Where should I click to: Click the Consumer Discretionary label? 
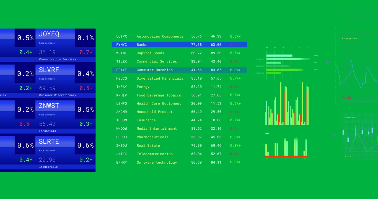click(58, 95)
